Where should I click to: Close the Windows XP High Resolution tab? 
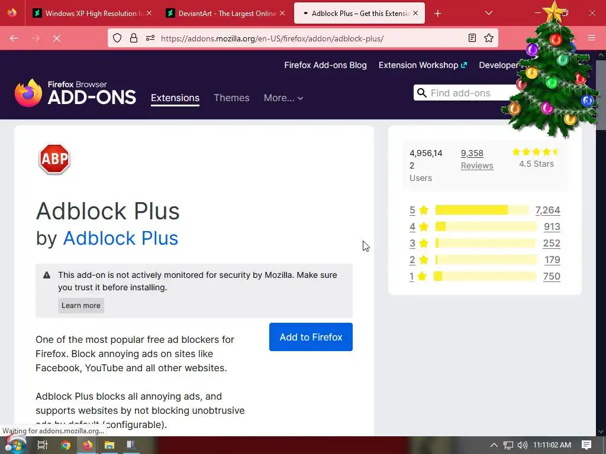(149, 13)
